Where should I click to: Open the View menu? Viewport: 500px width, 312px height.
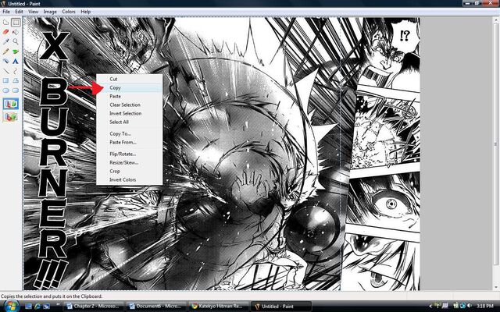tap(33, 12)
